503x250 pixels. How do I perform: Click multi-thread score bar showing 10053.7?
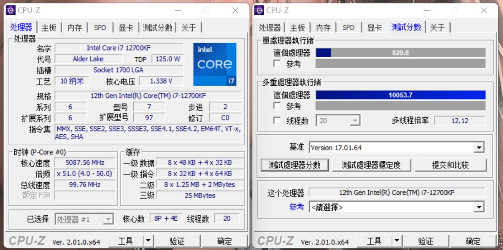click(x=400, y=95)
